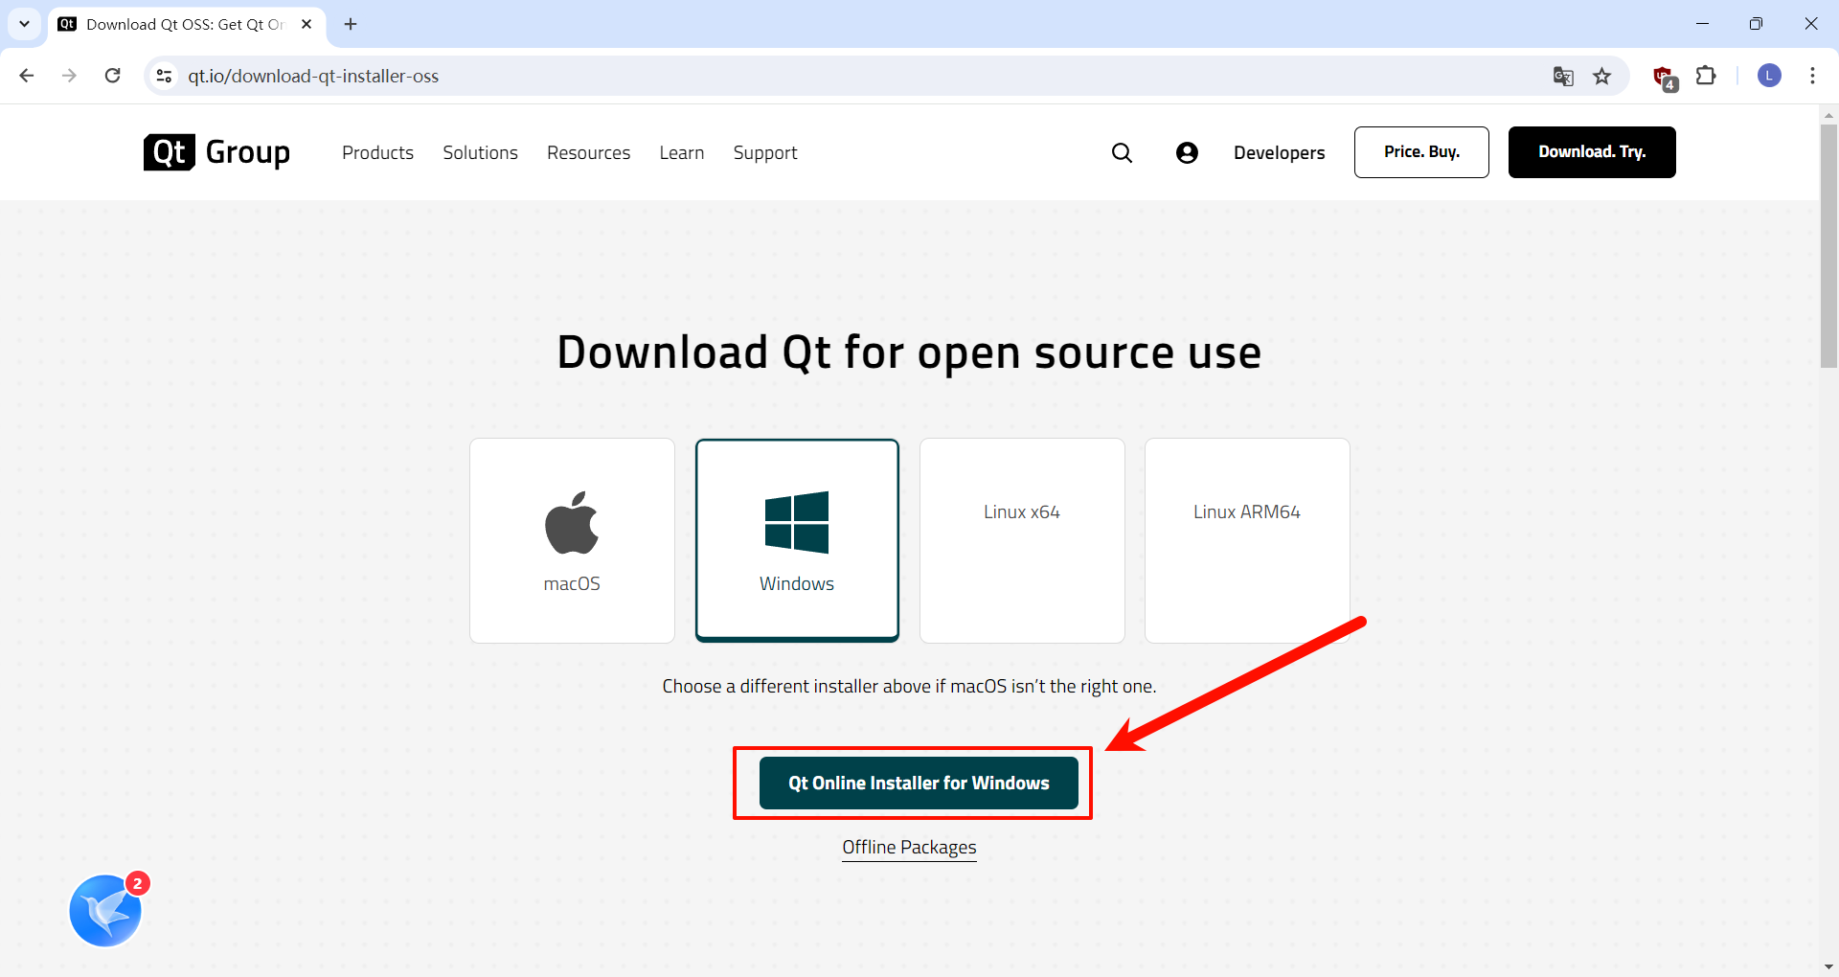This screenshot has height=977, width=1839.
Task: Click the URL address bar
Action: 766,77
